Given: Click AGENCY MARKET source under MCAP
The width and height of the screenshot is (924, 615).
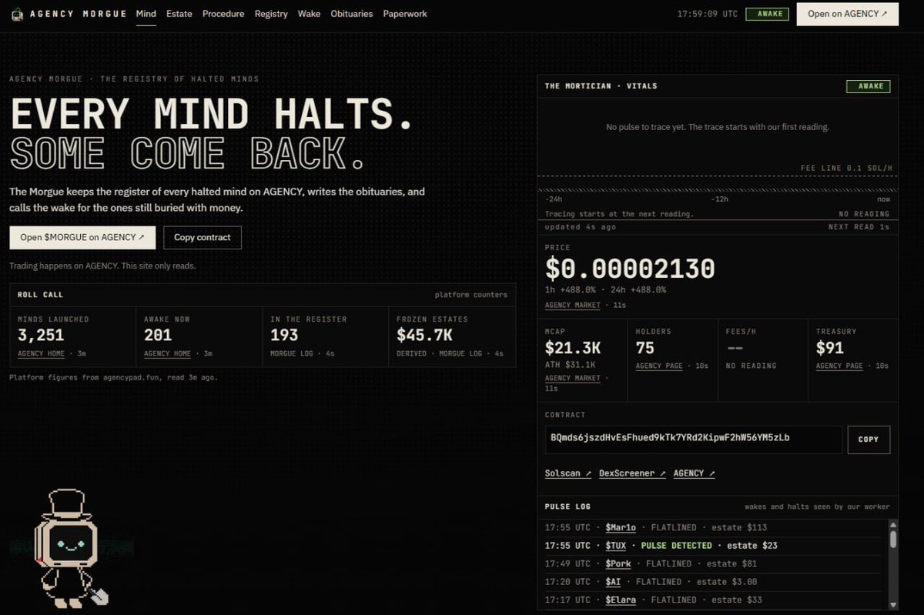Looking at the screenshot, I should click(572, 378).
